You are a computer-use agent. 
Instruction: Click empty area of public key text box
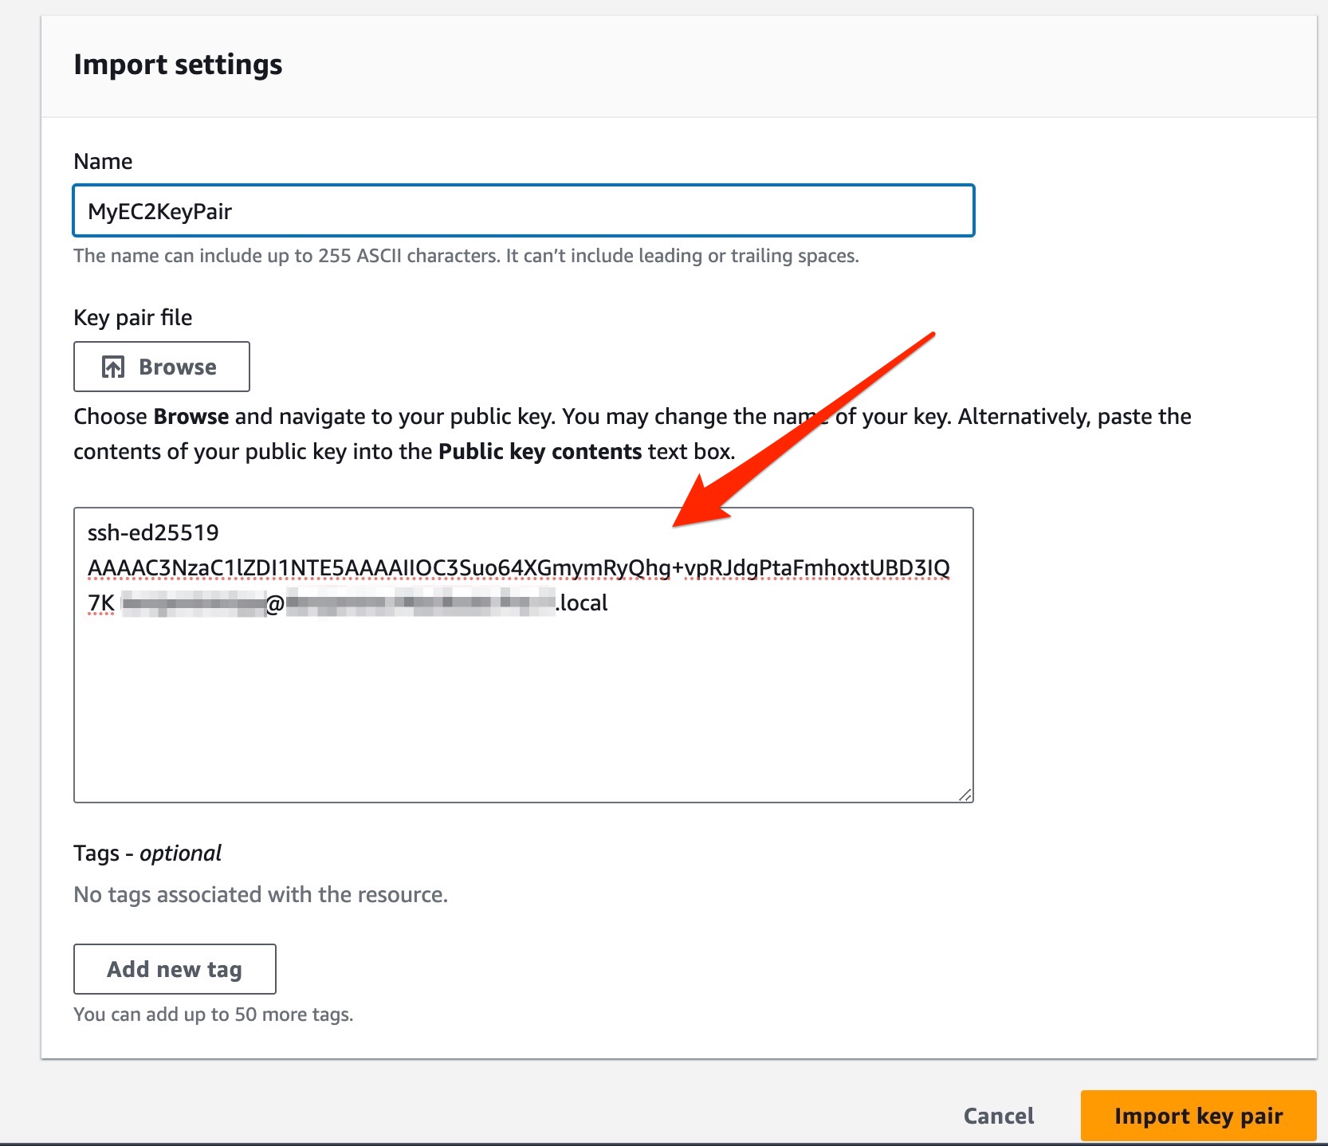523,709
